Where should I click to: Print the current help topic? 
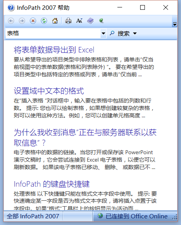68,21
